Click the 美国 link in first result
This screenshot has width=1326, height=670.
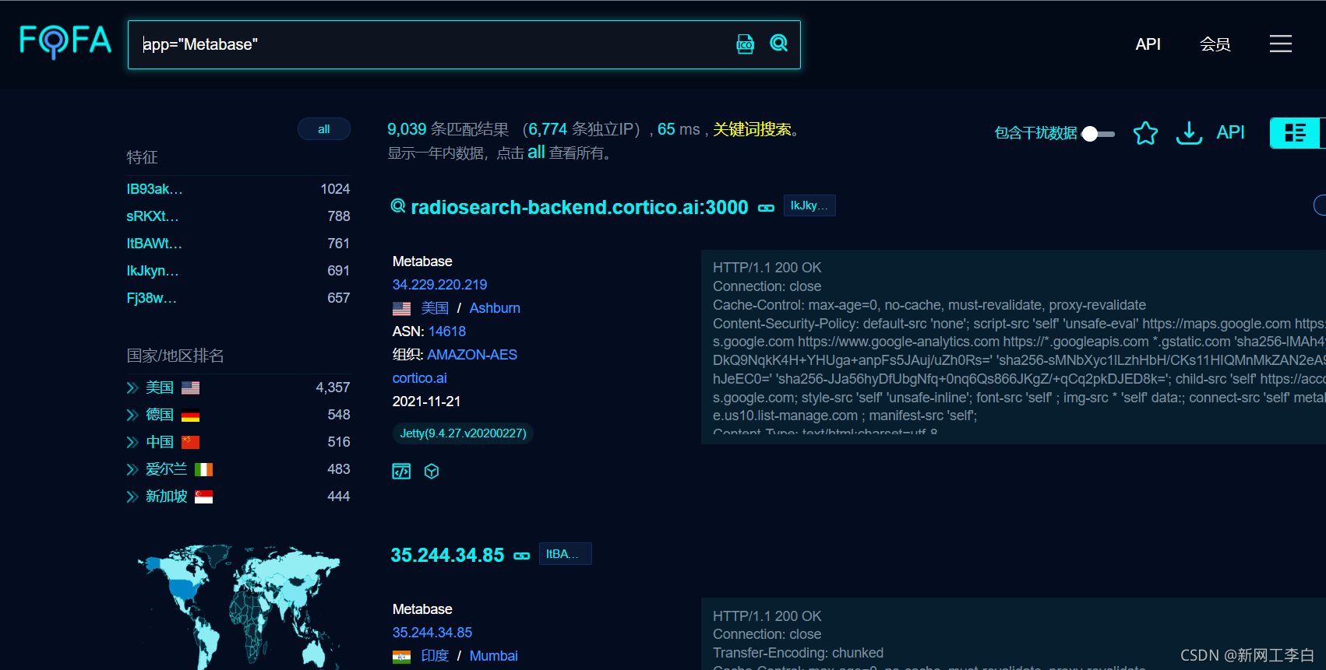coord(435,308)
